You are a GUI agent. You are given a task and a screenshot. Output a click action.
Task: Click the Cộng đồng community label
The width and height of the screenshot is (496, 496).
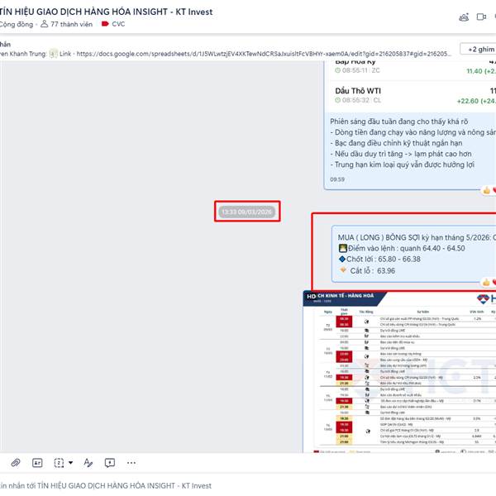[17, 24]
